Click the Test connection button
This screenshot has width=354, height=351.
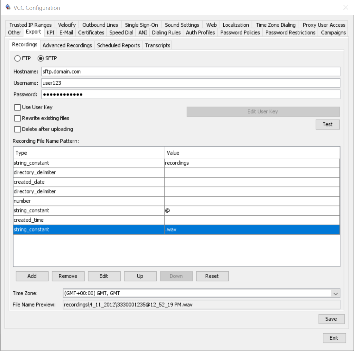(327, 124)
